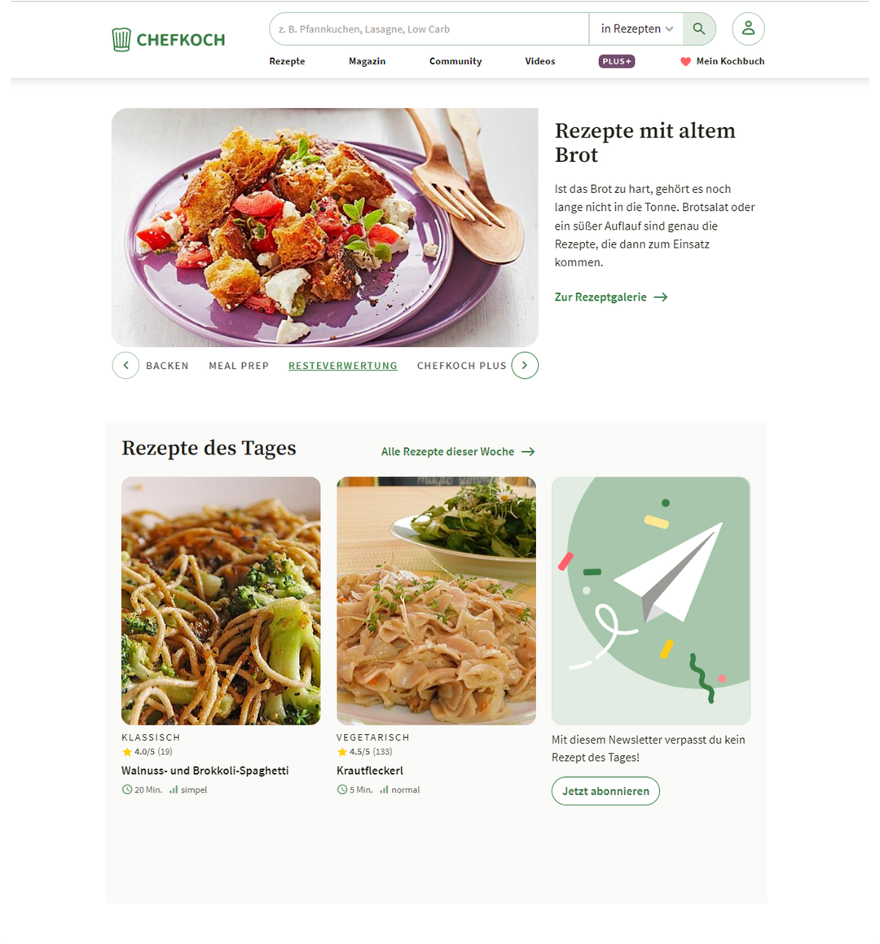
Task: Click the PLUS+ badge in navigation
Action: tap(616, 61)
